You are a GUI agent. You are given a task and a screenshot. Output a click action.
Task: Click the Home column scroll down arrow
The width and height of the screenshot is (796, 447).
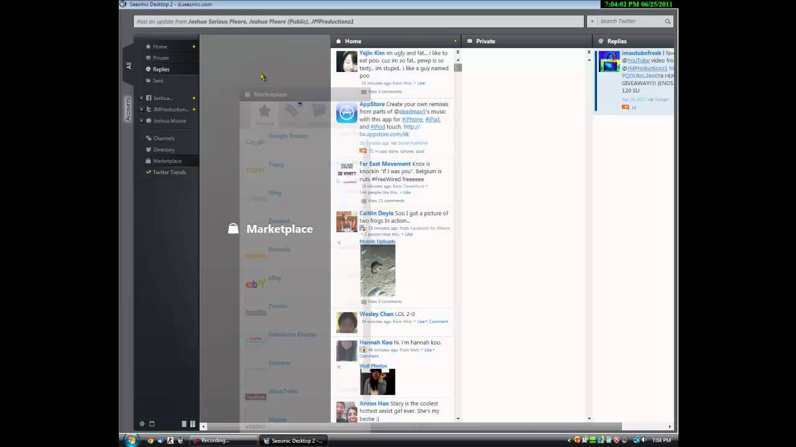click(458, 418)
